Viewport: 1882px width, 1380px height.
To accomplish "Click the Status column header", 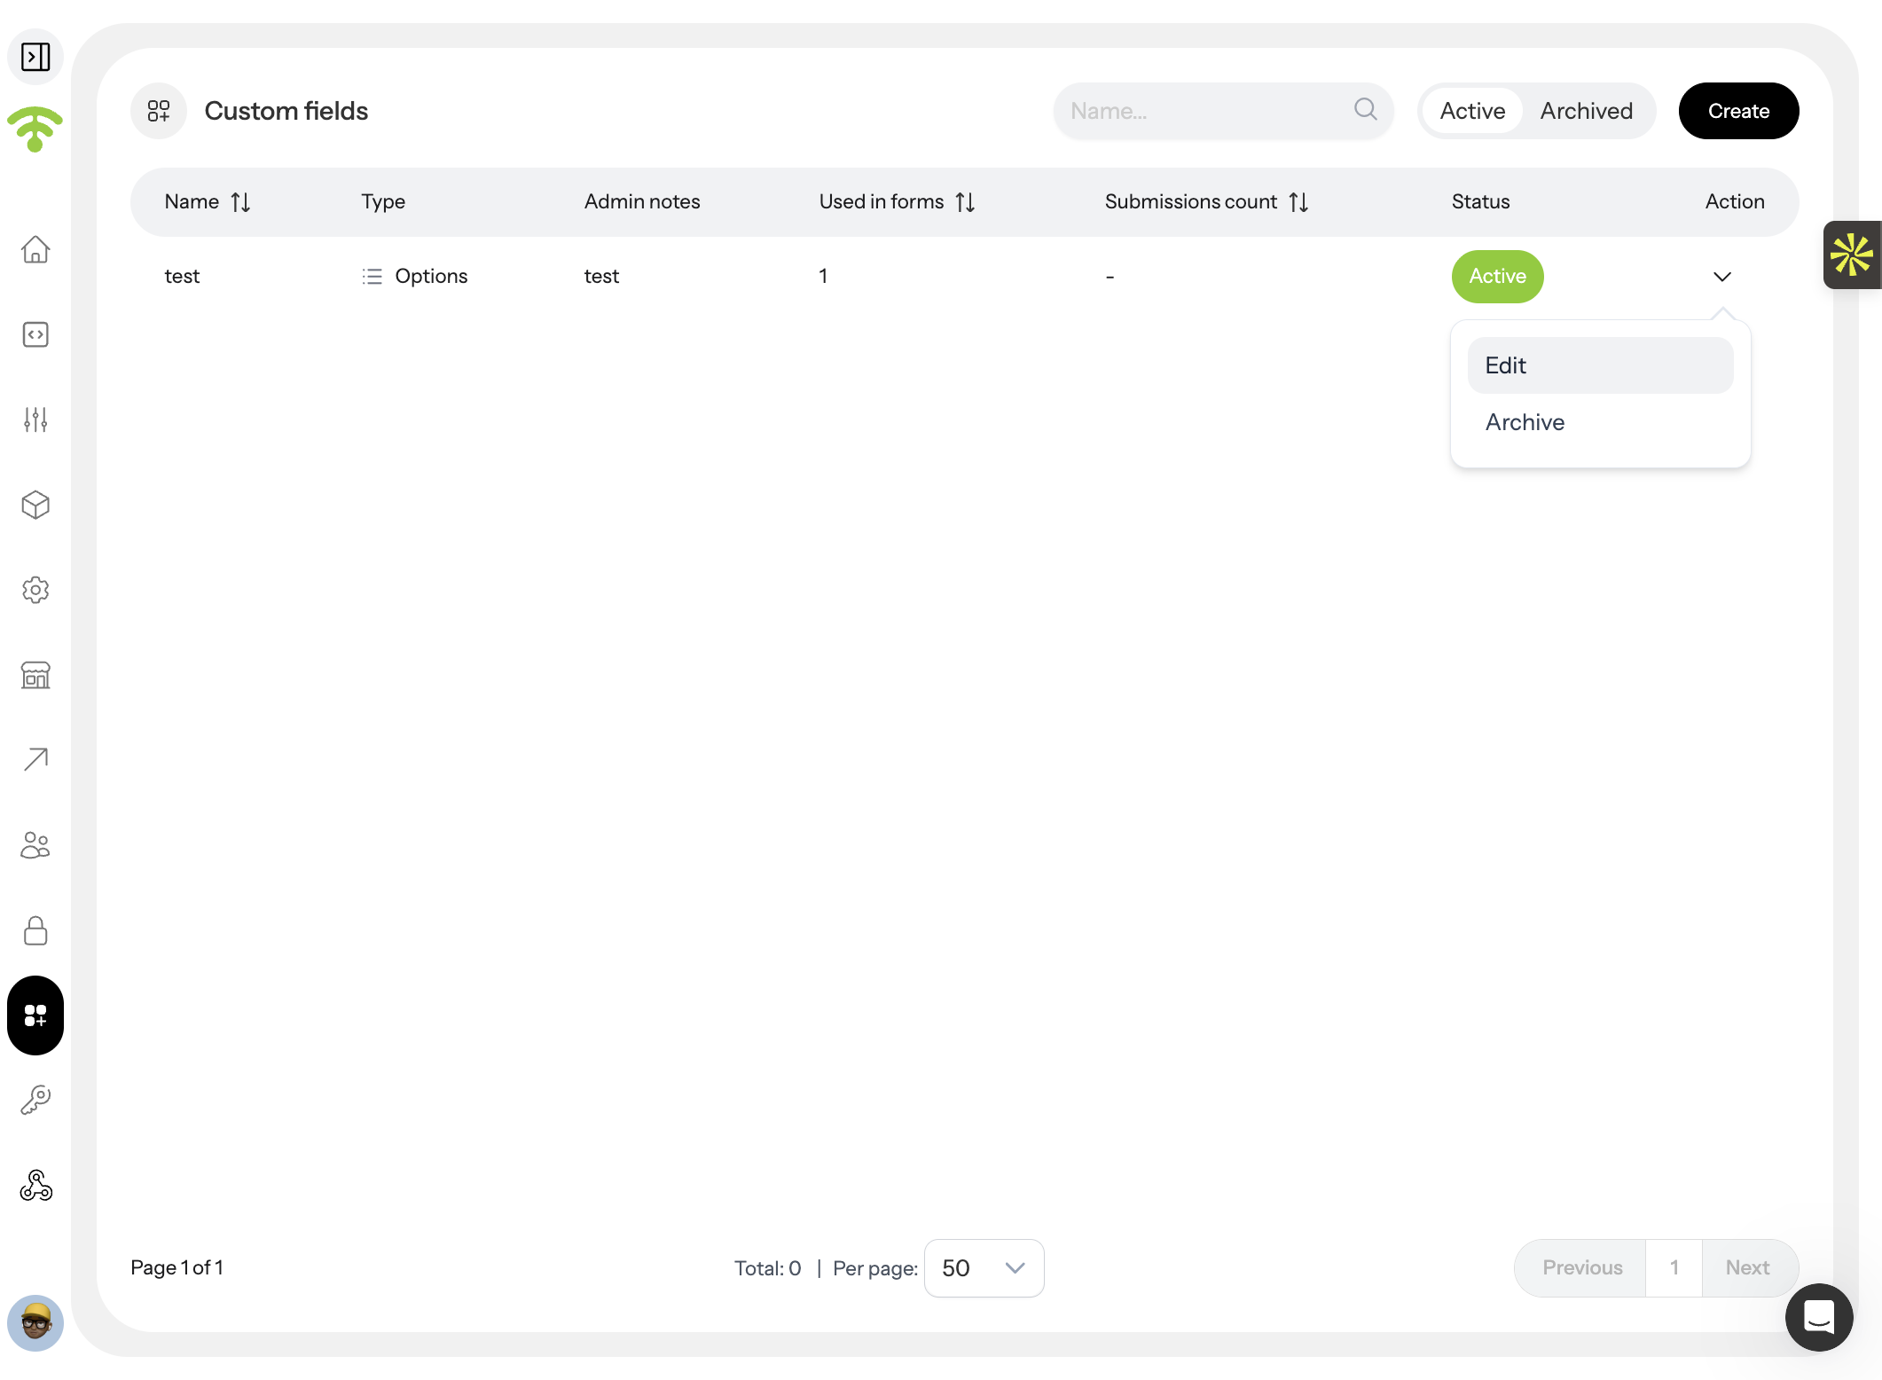I will click(x=1480, y=202).
